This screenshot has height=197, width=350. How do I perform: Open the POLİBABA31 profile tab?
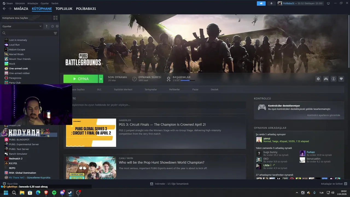[x=86, y=9]
